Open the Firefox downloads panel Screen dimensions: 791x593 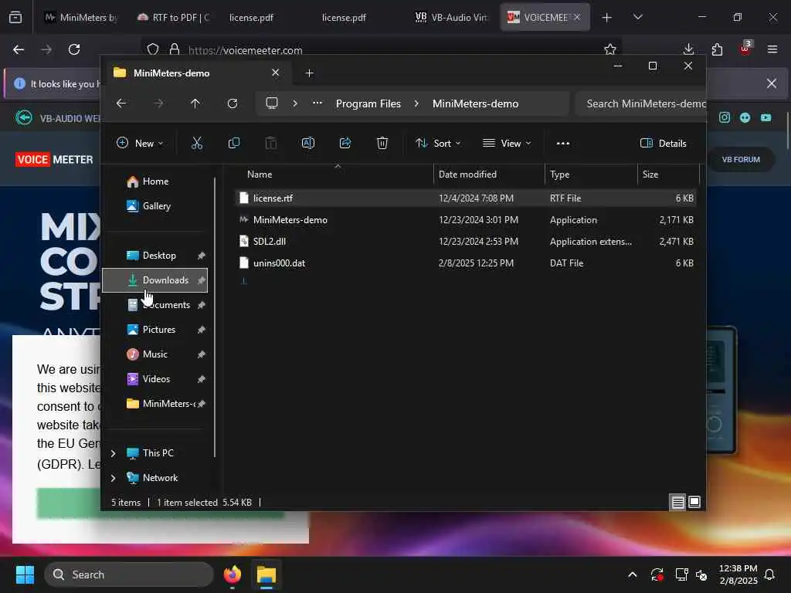688,49
